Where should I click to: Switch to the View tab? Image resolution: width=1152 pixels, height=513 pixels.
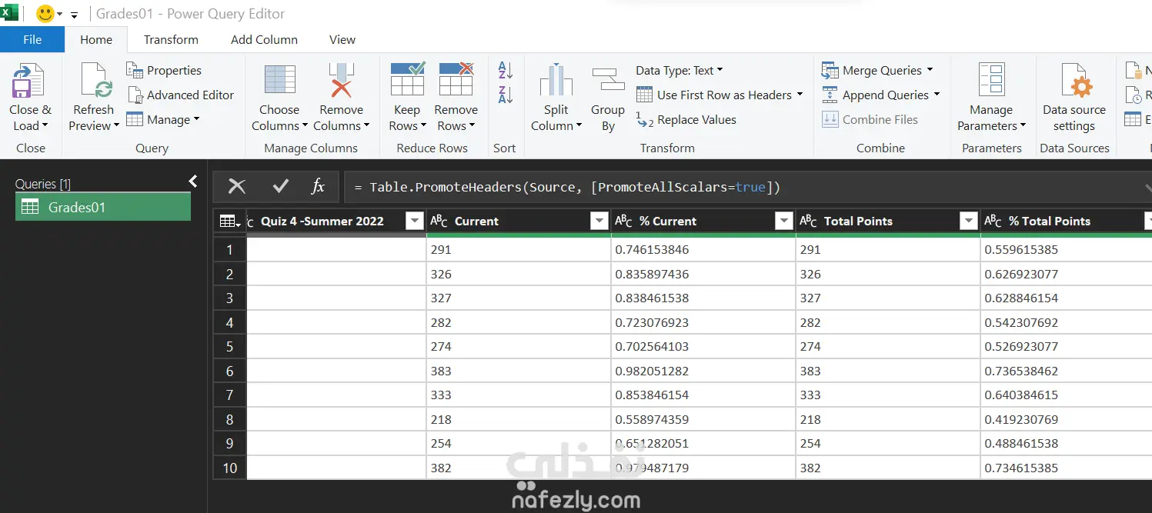click(x=342, y=40)
